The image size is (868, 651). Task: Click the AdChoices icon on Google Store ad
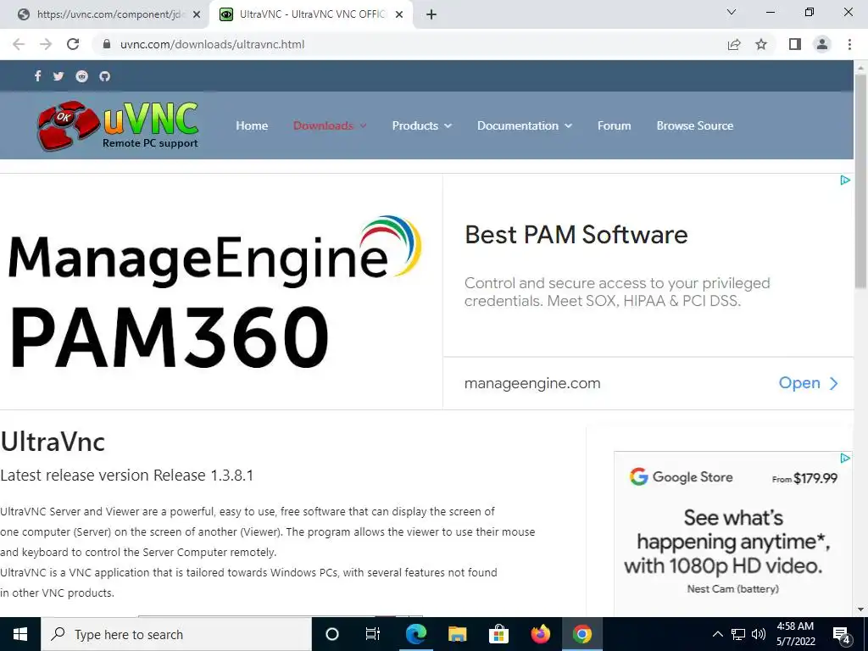click(x=845, y=458)
